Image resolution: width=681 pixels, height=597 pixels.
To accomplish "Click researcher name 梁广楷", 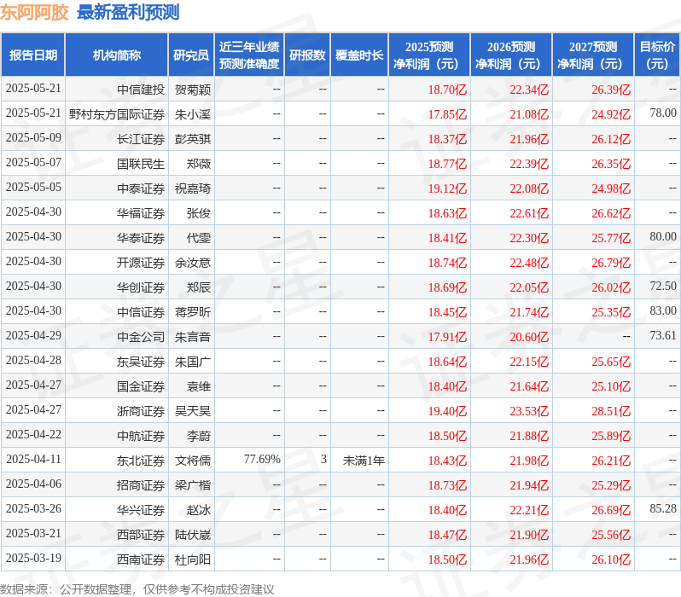I will click(x=193, y=485).
